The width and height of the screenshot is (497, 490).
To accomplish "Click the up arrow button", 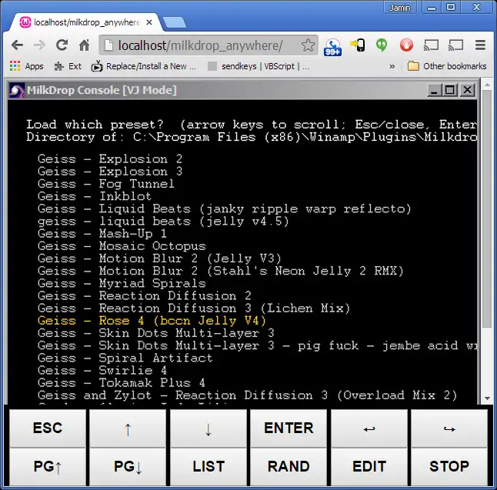I will [128, 428].
